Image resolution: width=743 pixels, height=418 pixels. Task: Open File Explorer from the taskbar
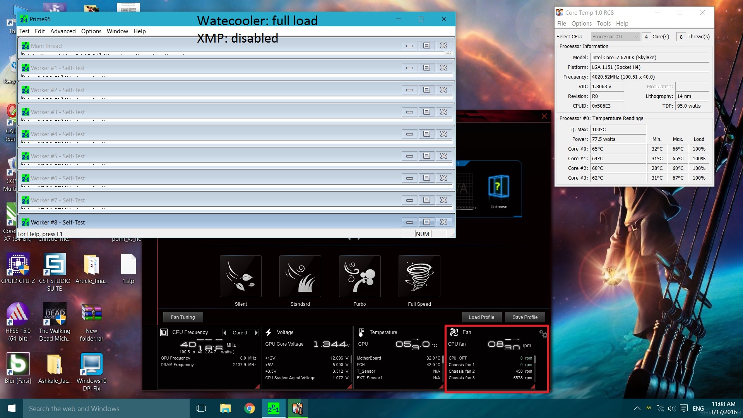(226, 408)
